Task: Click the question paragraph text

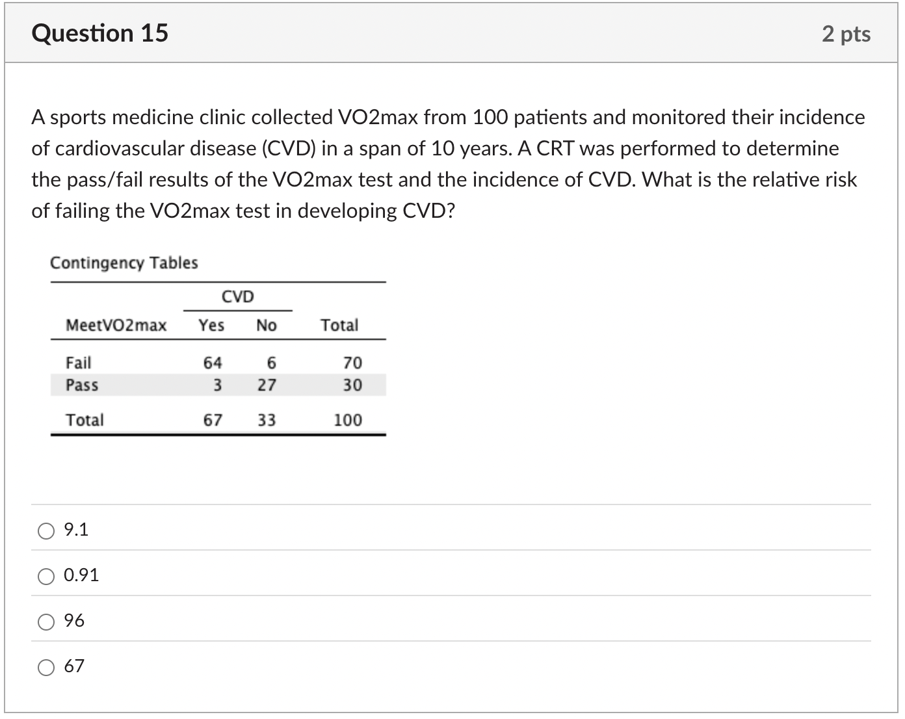Action: tap(449, 164)
